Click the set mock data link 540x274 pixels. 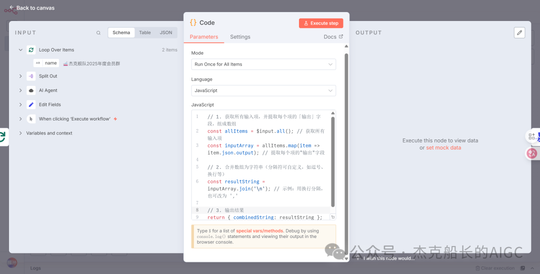(443, 147)
